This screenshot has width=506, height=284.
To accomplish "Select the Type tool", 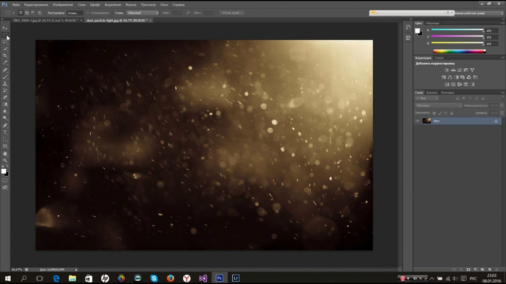I will [x=5, y=132].
